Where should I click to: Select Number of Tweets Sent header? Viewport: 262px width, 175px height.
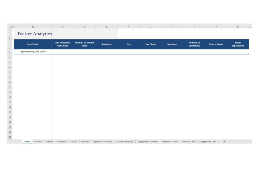(84, 44)
